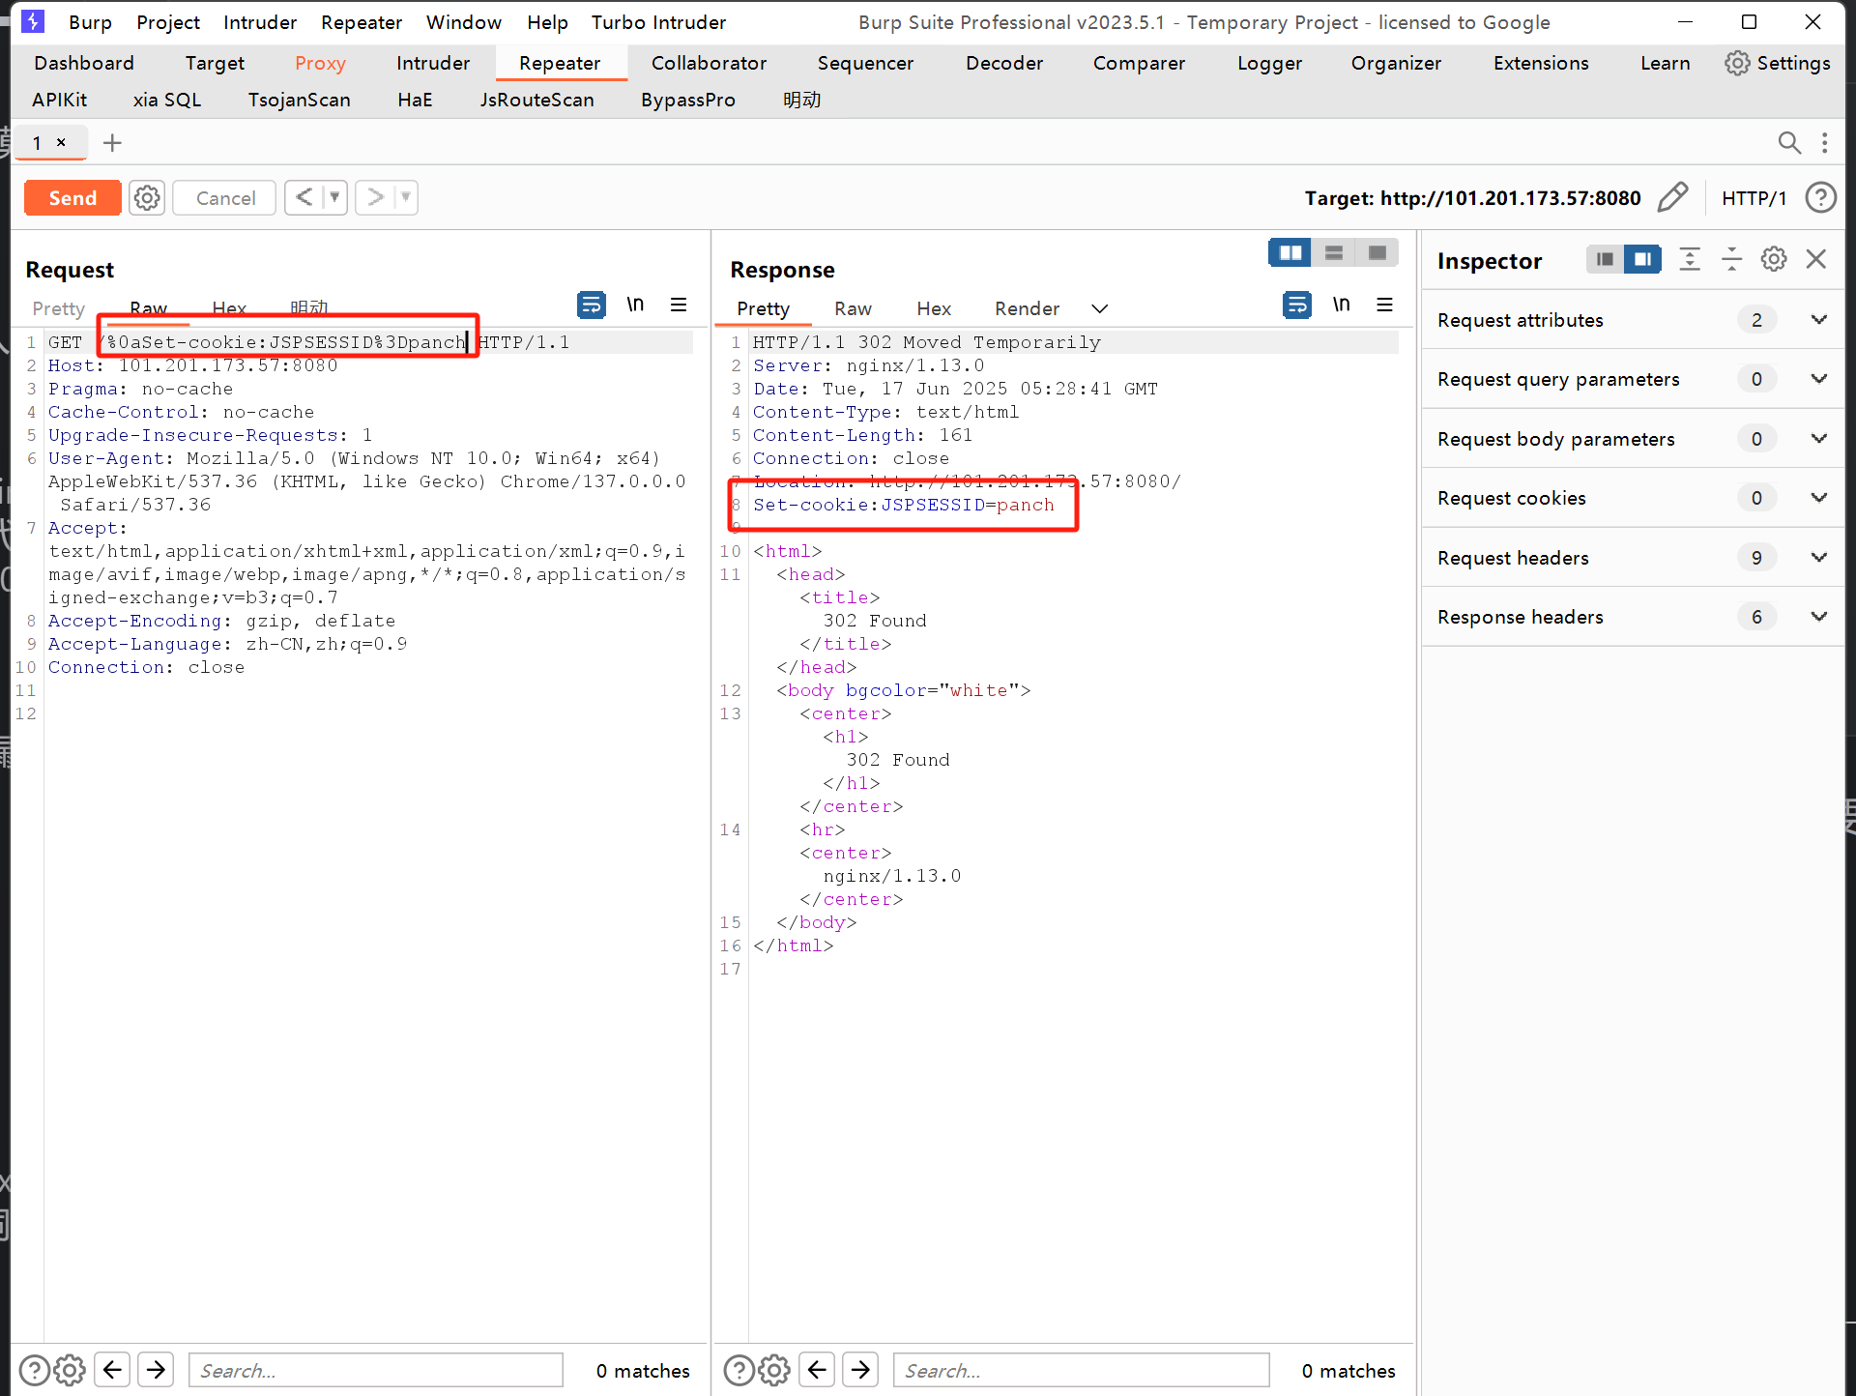Viewport: 1856px width, 1396px height.
Task: Select side-by-side response layout icon
Action: click(1290, 253)
